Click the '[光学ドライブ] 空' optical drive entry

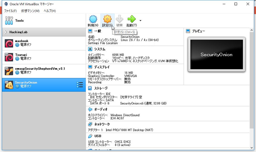[x=131, y=97]
